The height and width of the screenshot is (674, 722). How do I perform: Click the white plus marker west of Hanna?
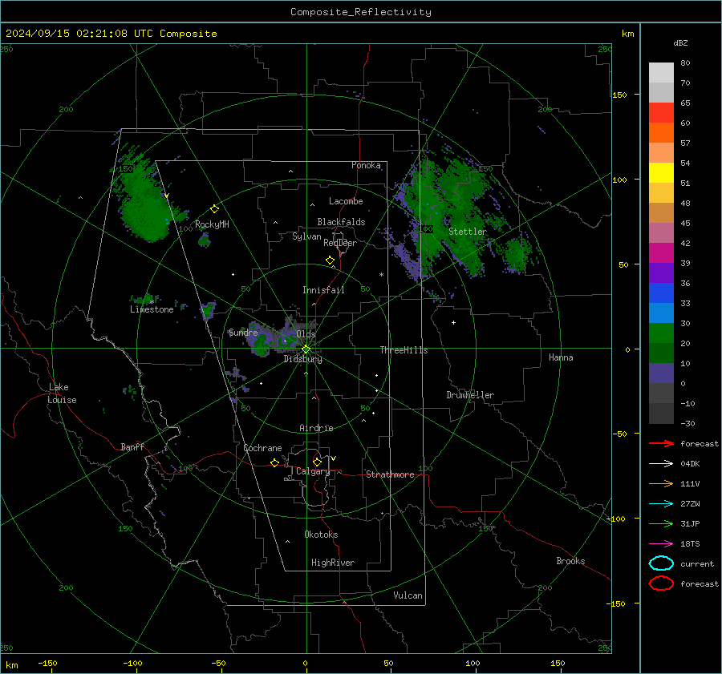click(453, 322)
